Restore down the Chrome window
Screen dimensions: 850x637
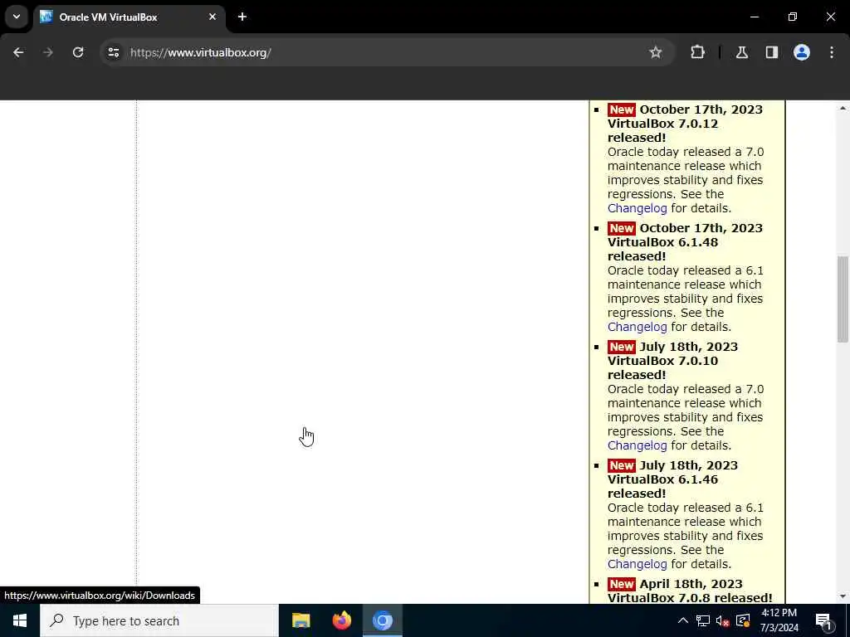(x=793, y=17)
